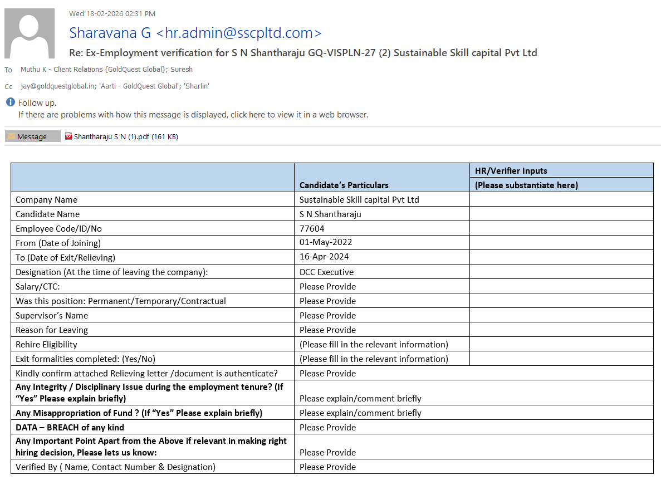The width and height of the screenshot is (661, 480).
Task: Click the Message envelope icon
Action: click(11, 136)
